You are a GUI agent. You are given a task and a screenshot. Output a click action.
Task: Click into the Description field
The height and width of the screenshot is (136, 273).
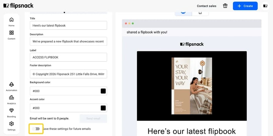click(68, 41)
